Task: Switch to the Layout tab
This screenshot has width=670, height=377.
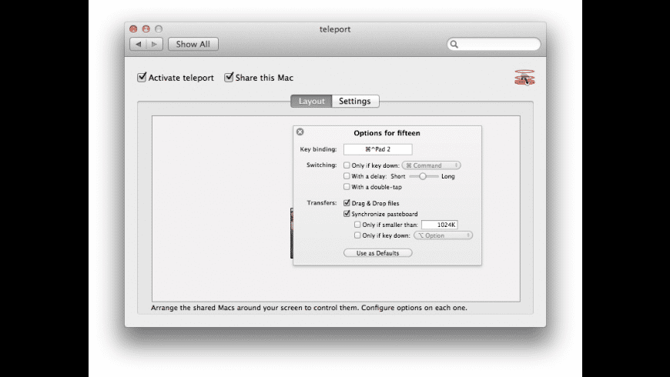Action: tap(311, 102)
